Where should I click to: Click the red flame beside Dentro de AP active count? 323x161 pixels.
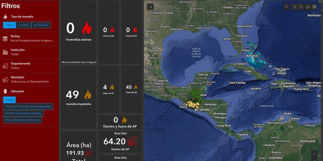112,30
